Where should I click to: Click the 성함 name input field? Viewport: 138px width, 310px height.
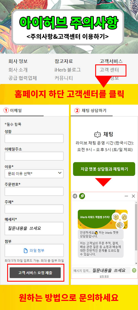click(x=34, y=138)
